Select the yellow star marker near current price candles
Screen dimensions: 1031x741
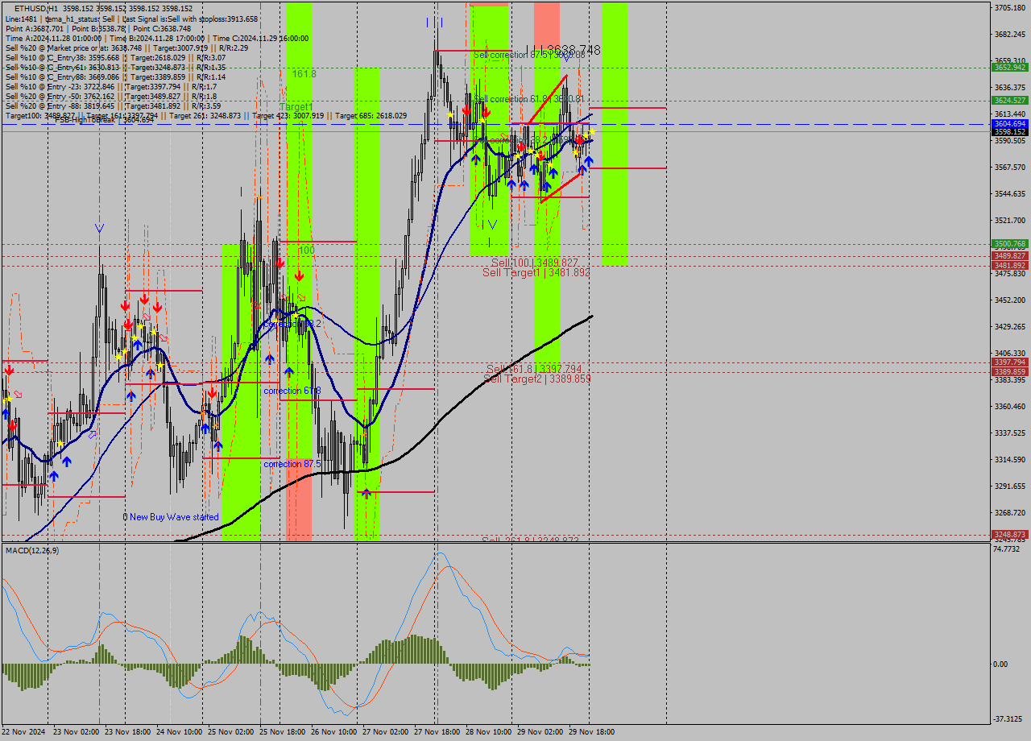(591, 132)
